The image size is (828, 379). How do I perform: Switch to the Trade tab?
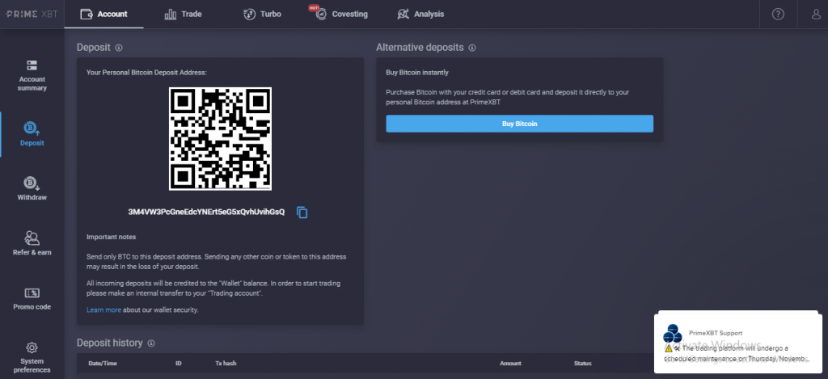tap(184, 15)
